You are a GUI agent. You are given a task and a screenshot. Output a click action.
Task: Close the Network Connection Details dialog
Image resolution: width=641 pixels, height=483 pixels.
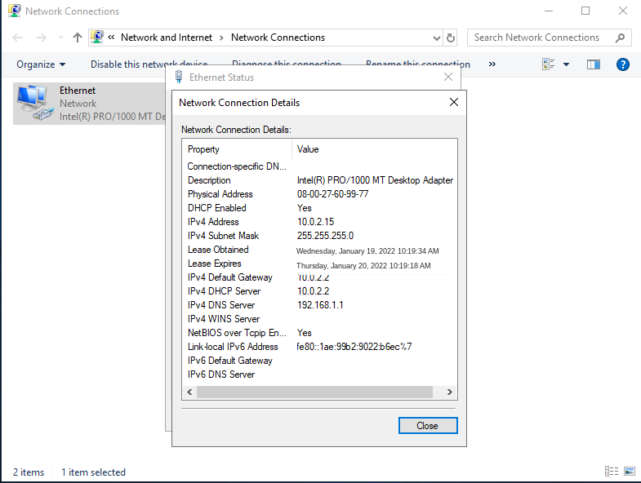coord(428,425)
